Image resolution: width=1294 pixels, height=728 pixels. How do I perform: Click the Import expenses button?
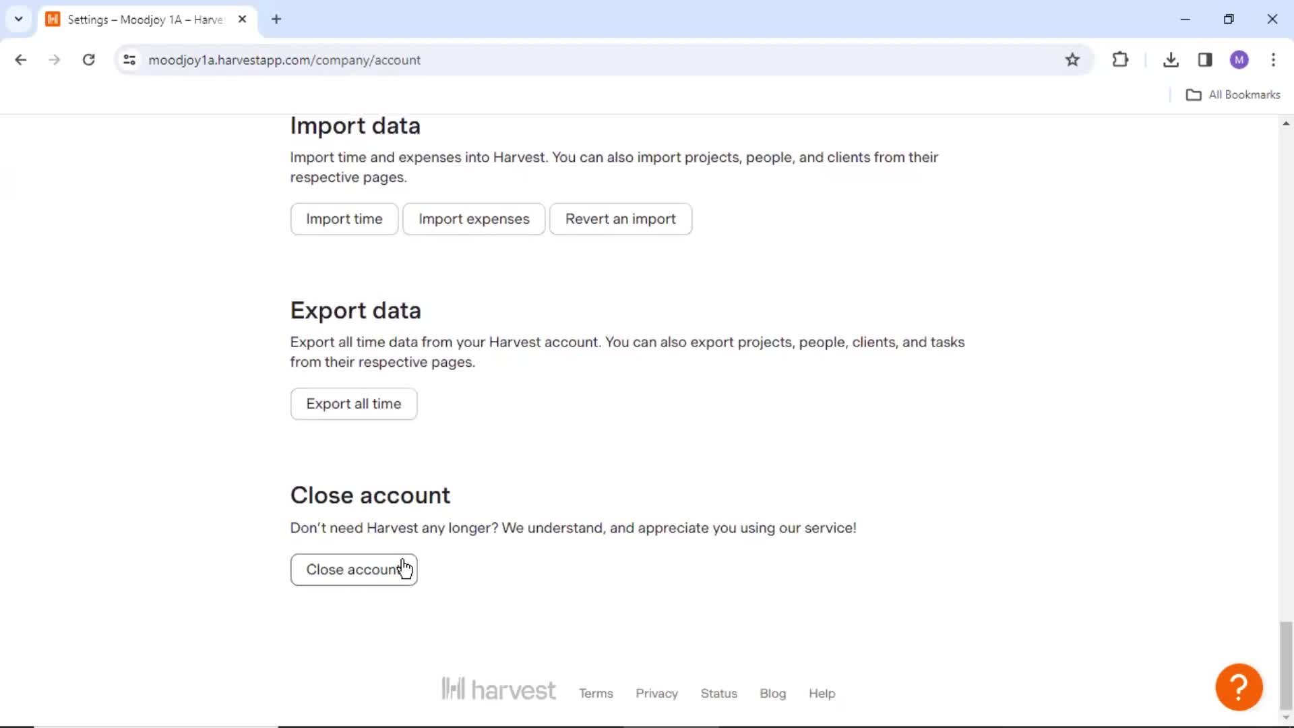pyautogui.click(x=474, y=218)
